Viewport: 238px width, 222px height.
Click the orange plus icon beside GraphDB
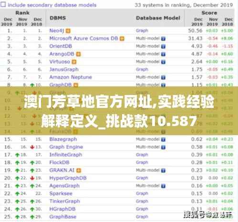[76, 85]
